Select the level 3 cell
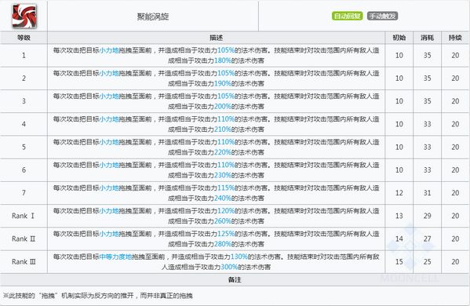 pos(24,101)
